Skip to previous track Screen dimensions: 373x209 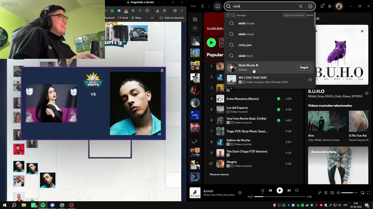[270, 190]
